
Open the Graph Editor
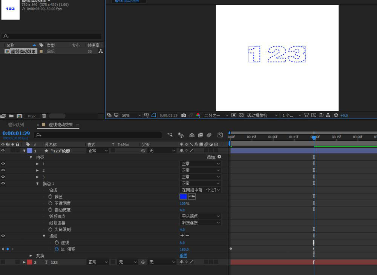pos(220,135)
